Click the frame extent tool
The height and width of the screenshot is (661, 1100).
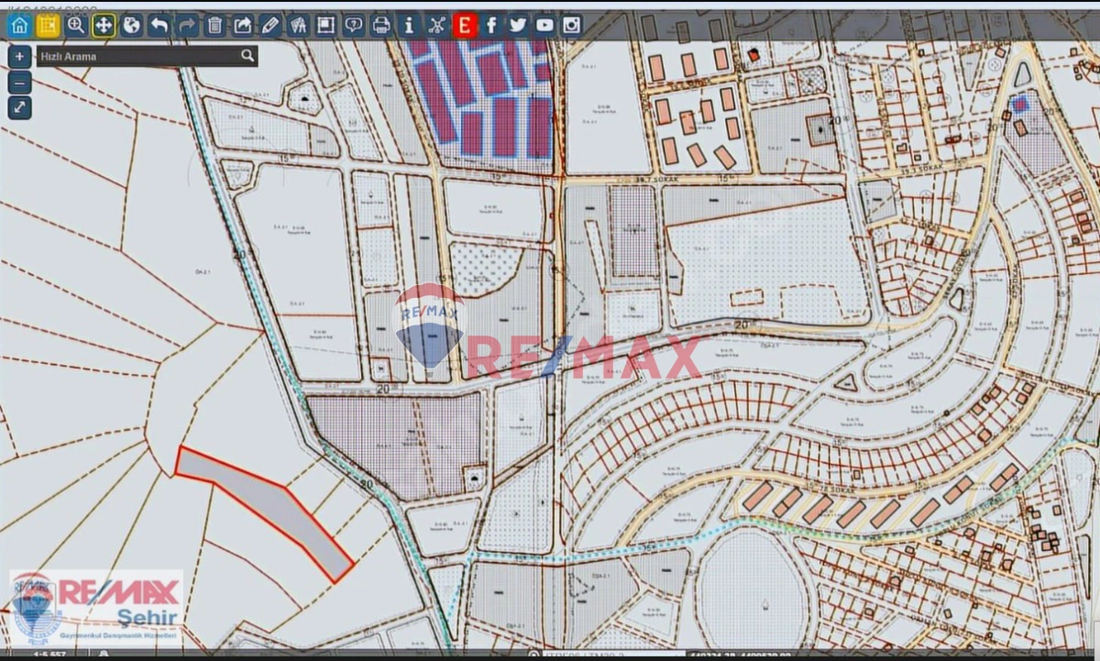(325, 26)
